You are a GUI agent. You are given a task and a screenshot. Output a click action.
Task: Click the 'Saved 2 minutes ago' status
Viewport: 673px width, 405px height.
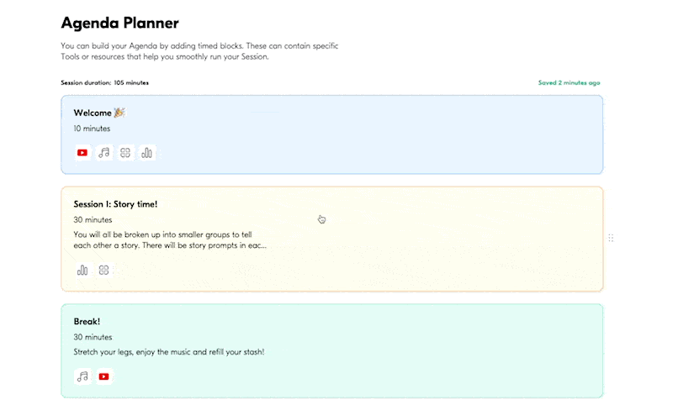[x=569, y=83]
